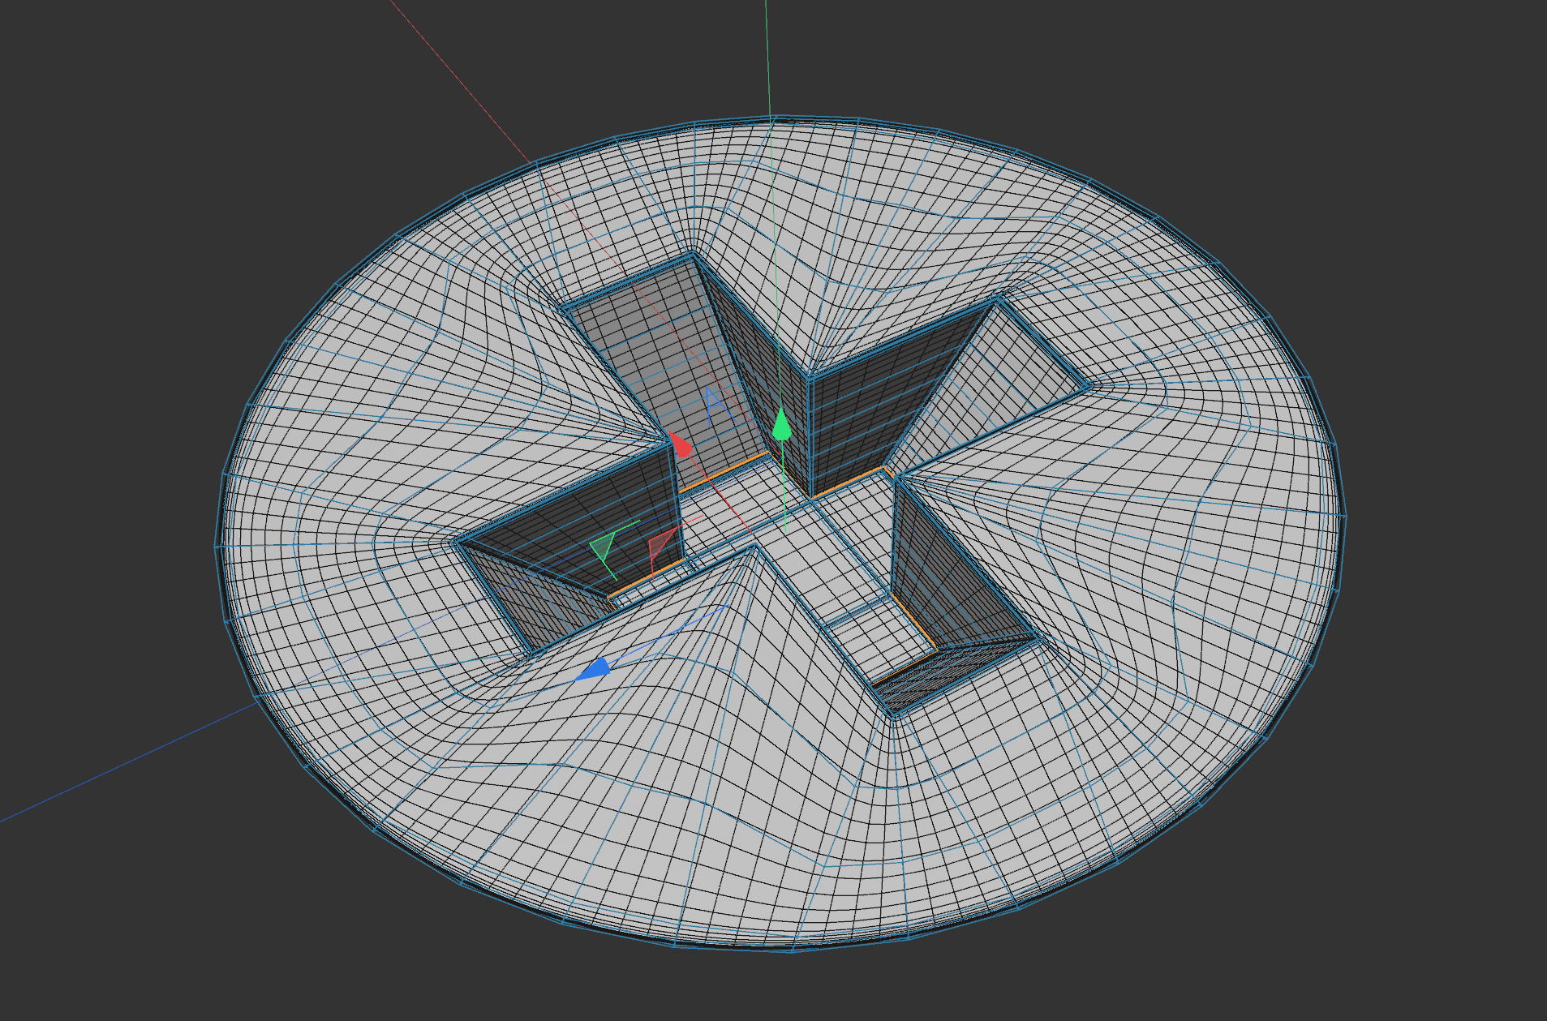Click empty dark background to deselect
Viewport: 1547px width, 1021px height.
pos(162,162)
